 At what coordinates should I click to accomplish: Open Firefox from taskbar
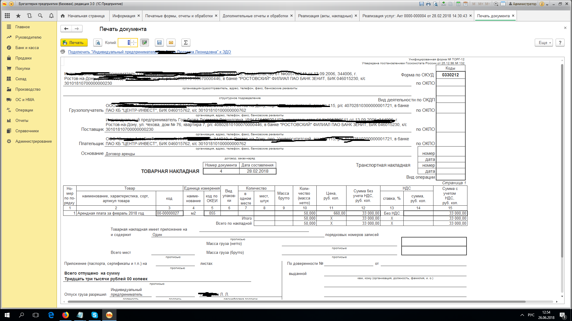click(66, 315)
